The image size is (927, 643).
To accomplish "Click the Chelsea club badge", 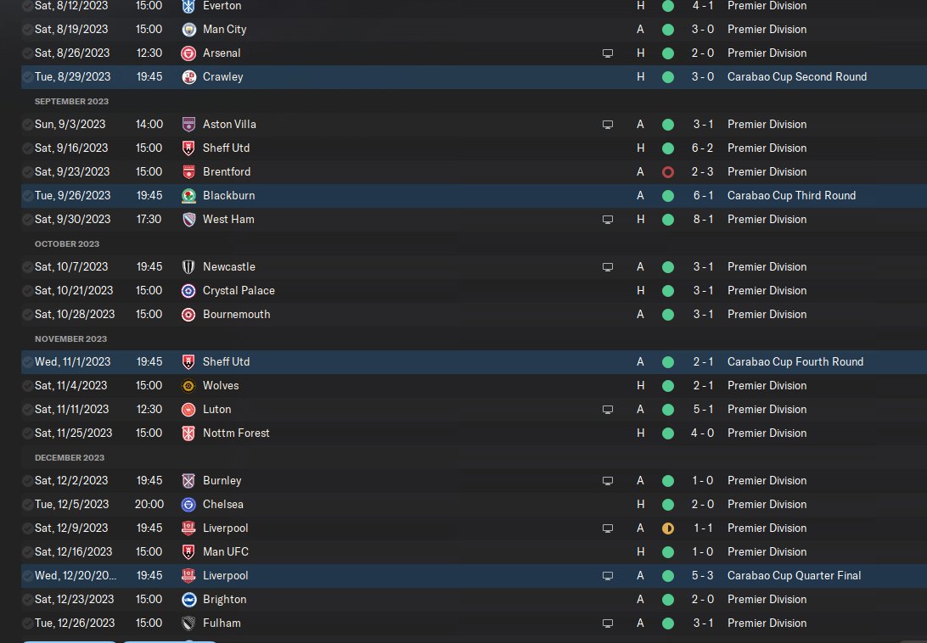I will pyautogui.click(x=189, y=505).
